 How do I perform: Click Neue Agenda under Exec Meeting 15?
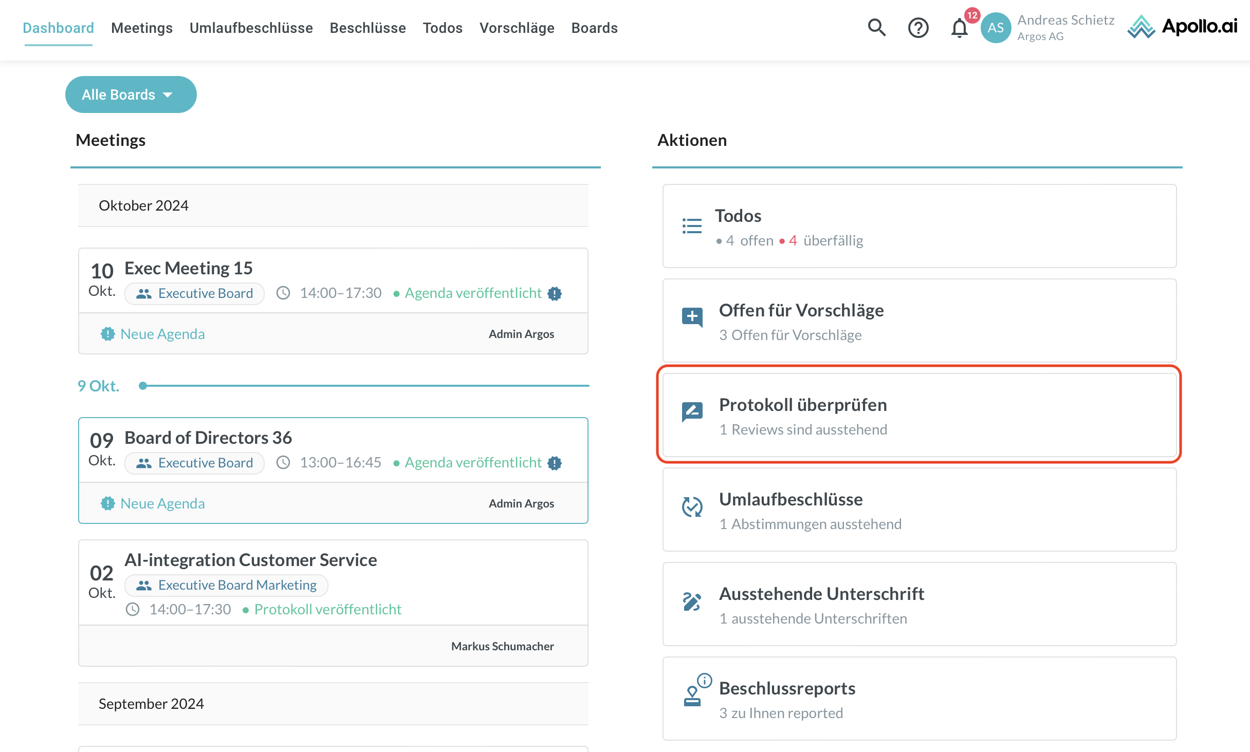point(162,334)
